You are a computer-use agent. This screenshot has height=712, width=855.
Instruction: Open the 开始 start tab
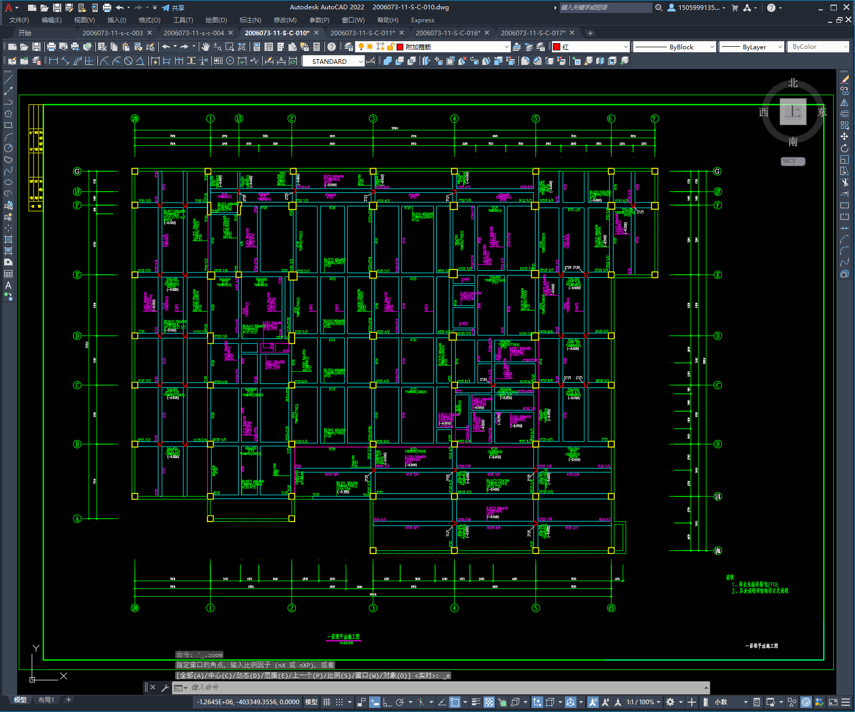click(25, 33)
